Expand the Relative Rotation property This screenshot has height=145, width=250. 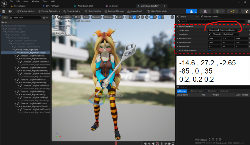click(x=177, y=42)
